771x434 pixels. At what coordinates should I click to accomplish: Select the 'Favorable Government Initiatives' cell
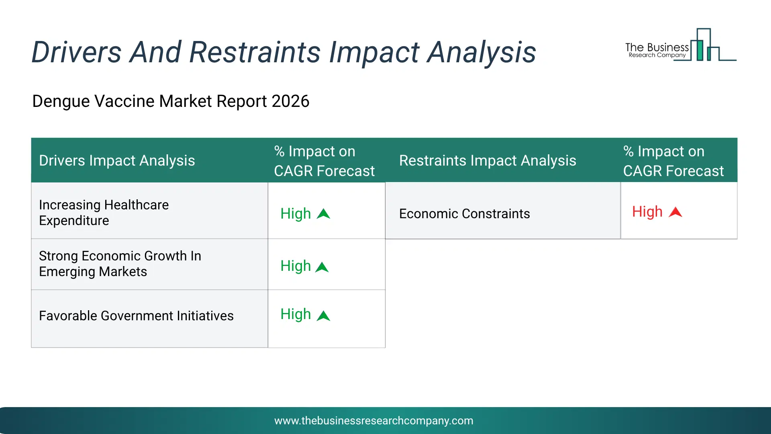coord(149,319)
